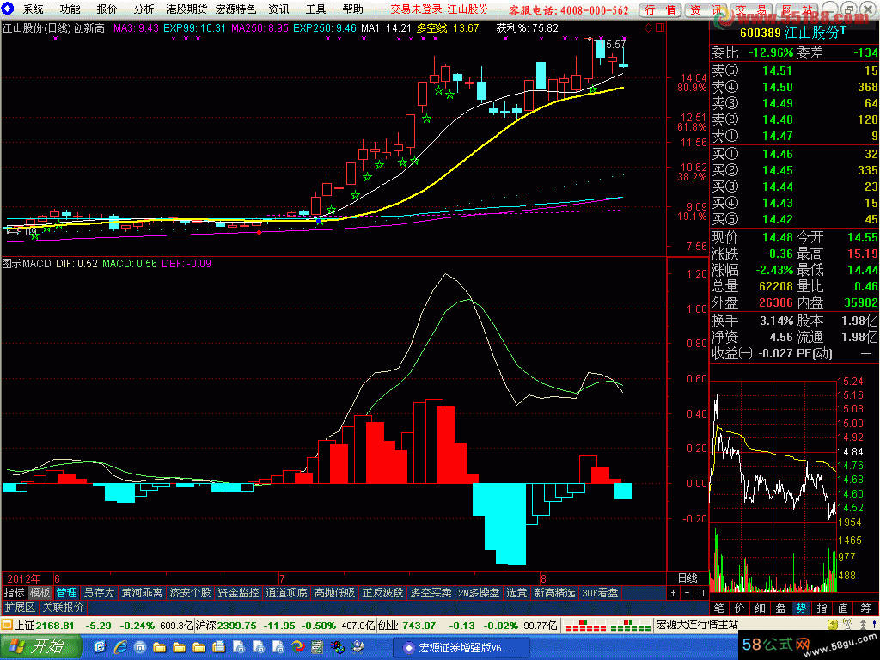Screen dimensions: 880x660
Task: Click the plus zoom-in button beside 日线
Action: [673, 593]
